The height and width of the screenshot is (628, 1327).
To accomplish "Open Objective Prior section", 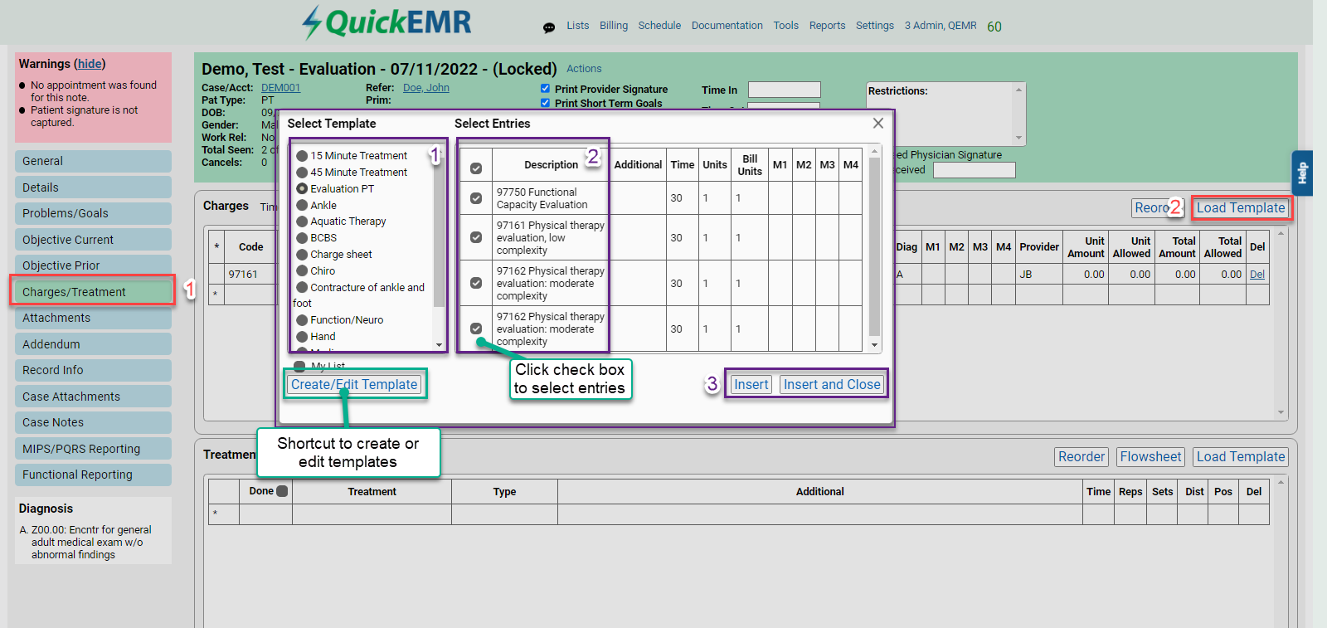I will click(93, 265).
